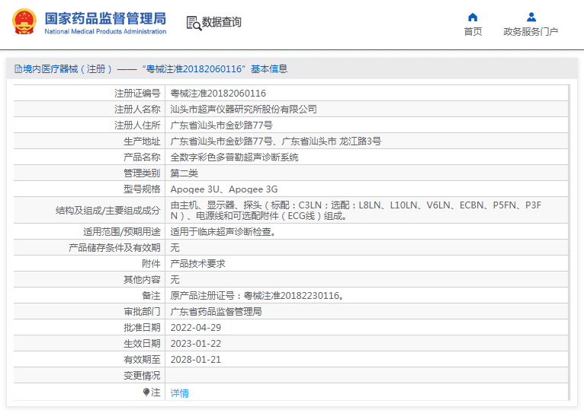Click the lightbulb icon beside 注
The image size is (584, 413).
[146, 392]
